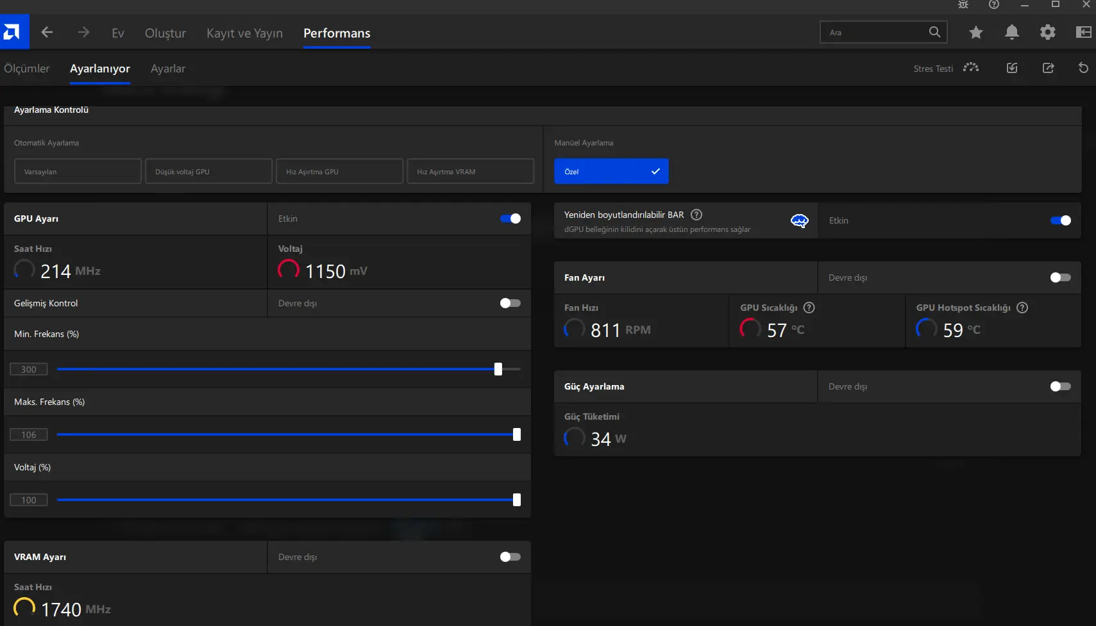Click the GPU Sıcaklığı 57 °C gauge

(750, 329)
